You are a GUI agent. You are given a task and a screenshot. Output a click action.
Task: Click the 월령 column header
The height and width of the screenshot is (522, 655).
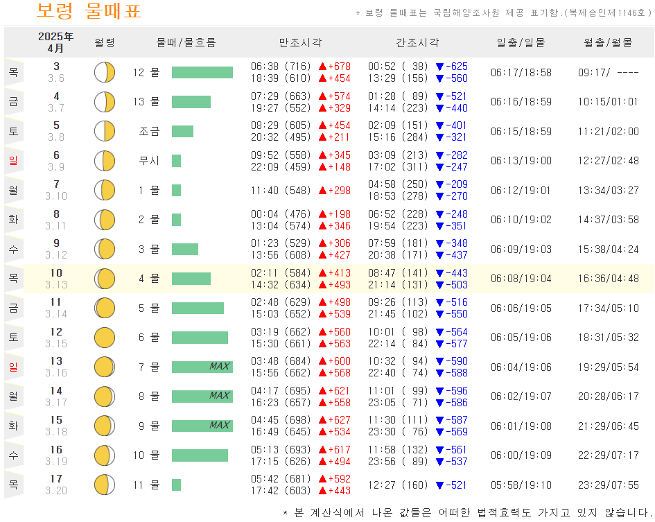coord(105,42)
